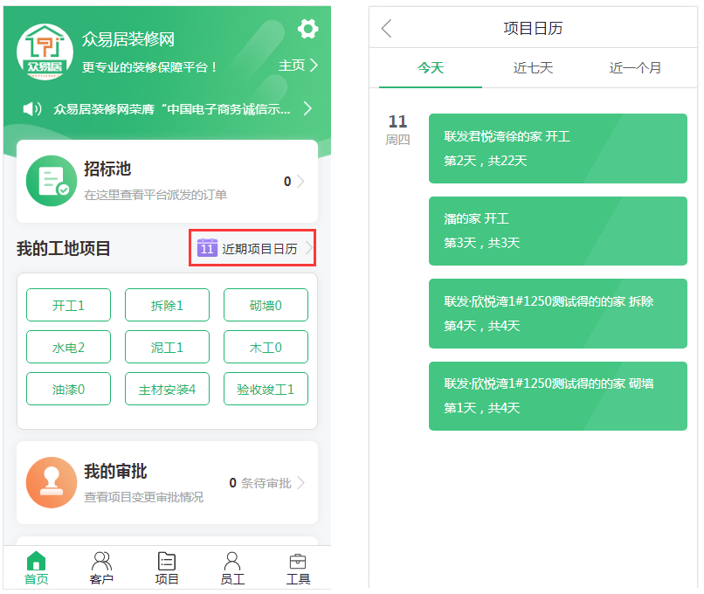Open 待审批 list via its chevron
This screenshot has width=704, height=594.
pos(301,483)
